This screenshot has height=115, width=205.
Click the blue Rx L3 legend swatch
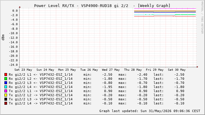point(6,83)
